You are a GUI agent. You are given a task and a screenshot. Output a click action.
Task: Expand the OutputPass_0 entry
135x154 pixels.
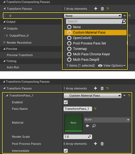pos(7,36)
